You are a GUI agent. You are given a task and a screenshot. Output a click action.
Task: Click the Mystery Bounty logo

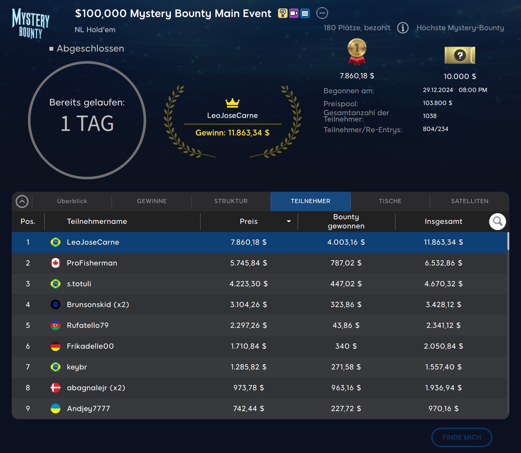(31, 23)
